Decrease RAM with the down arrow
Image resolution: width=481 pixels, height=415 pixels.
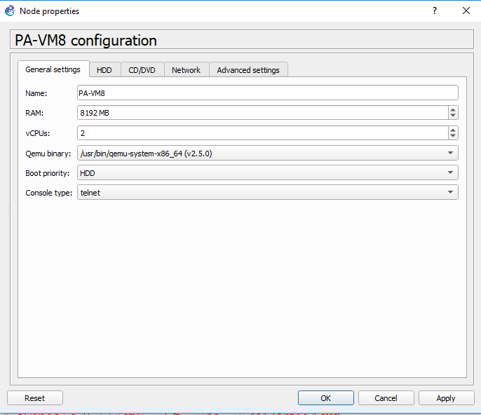[x=453, y=116]
